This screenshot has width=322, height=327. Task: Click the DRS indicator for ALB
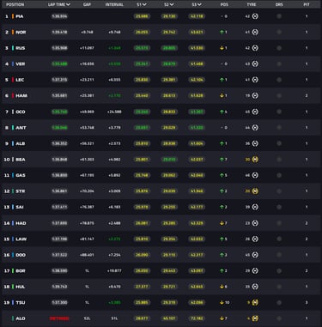click(x=279, y=143)
